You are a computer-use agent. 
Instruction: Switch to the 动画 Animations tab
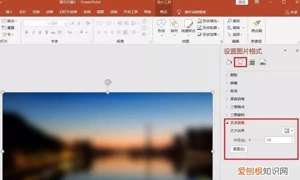(49, 12)
